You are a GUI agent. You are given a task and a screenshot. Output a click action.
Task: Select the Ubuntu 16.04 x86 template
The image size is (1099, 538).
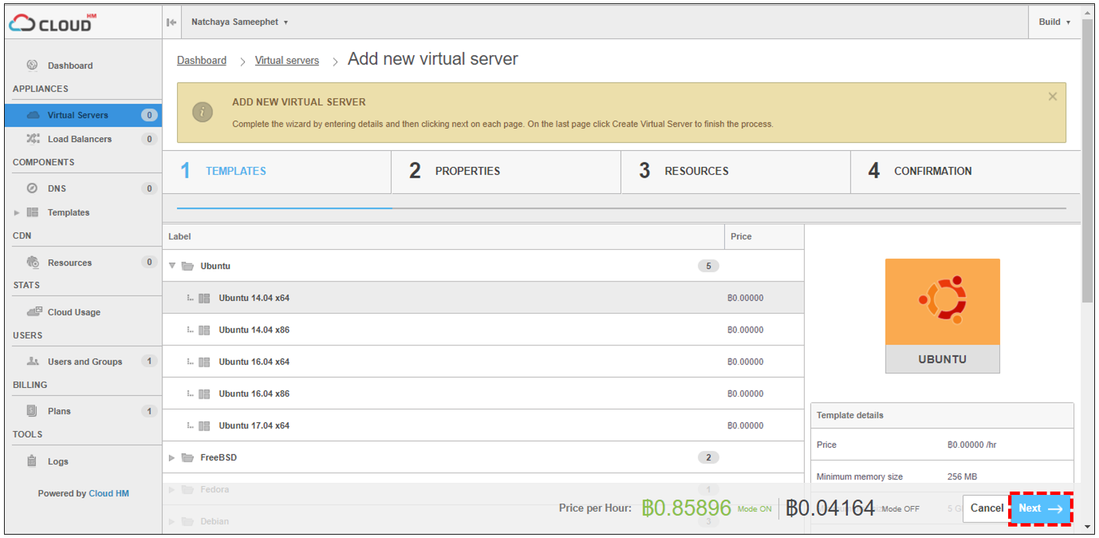tap(483, 394)
